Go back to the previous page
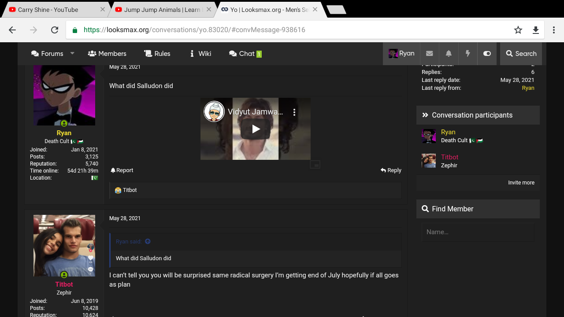 click(12, 30)
